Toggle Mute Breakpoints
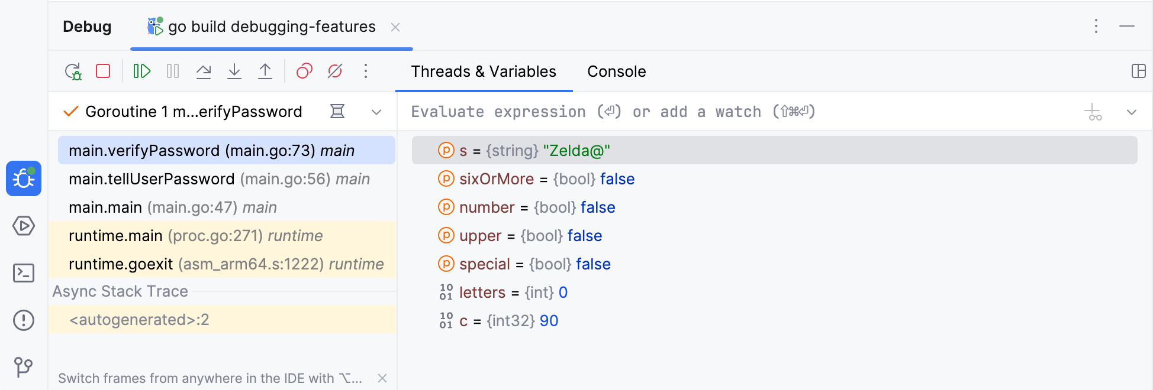Viewport: 1153px width, 390px height. [335, 71]
